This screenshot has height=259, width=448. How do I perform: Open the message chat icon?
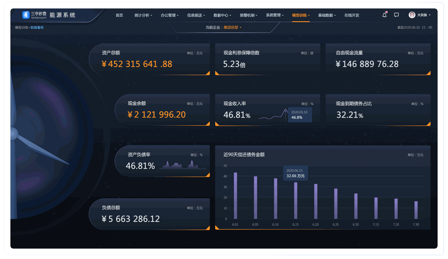pyautogui.click(x=396, y=15)
